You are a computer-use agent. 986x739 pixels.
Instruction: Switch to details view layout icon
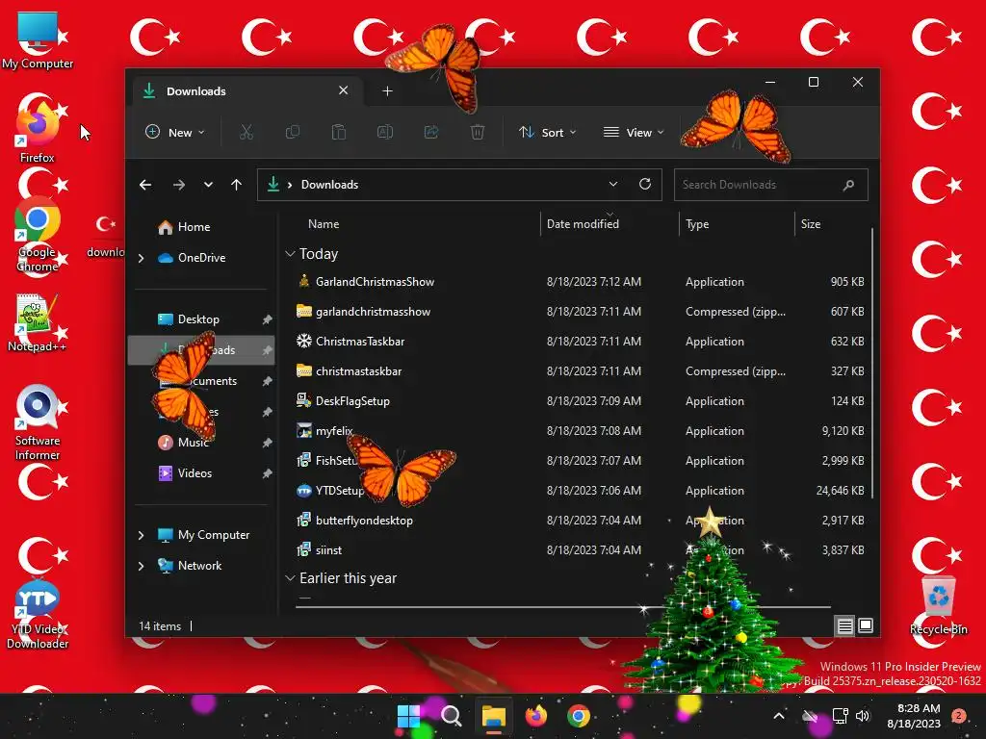[x=844, y=625]
